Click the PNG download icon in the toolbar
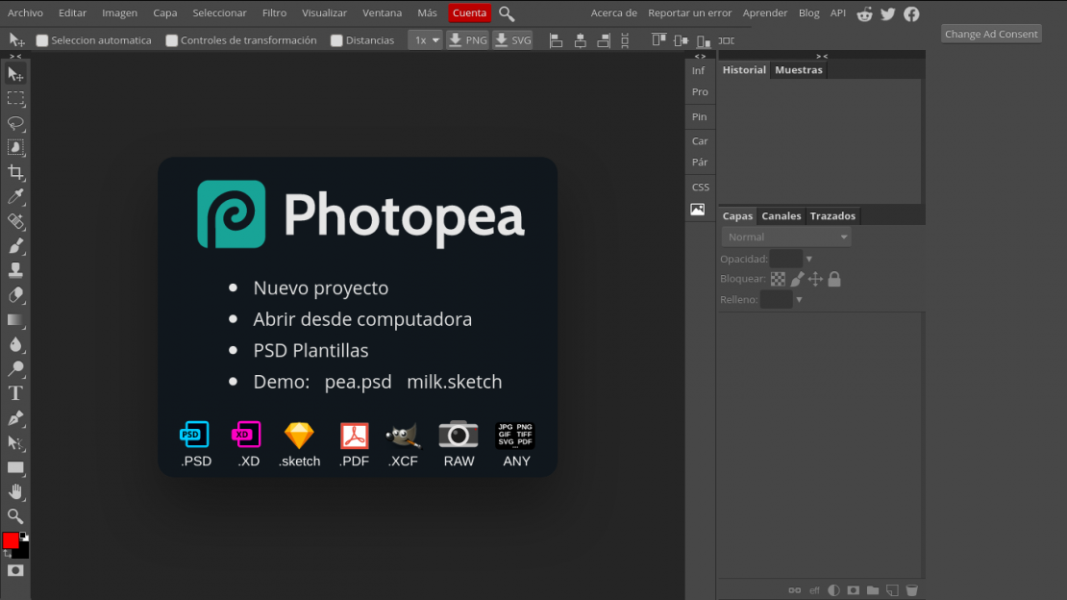The width and height of the screenshot is (1067, 600). pos(467,39)
